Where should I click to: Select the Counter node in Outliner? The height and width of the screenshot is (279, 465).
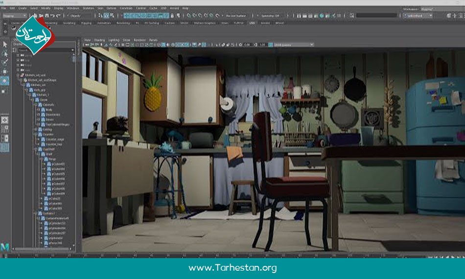[x=48, y=134]
